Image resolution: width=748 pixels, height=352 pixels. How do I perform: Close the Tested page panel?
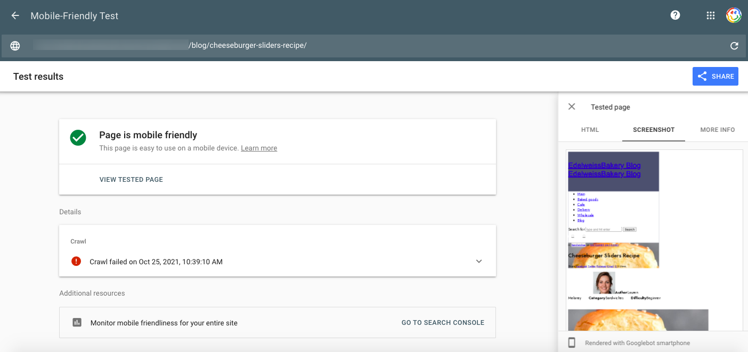[572, 107]
